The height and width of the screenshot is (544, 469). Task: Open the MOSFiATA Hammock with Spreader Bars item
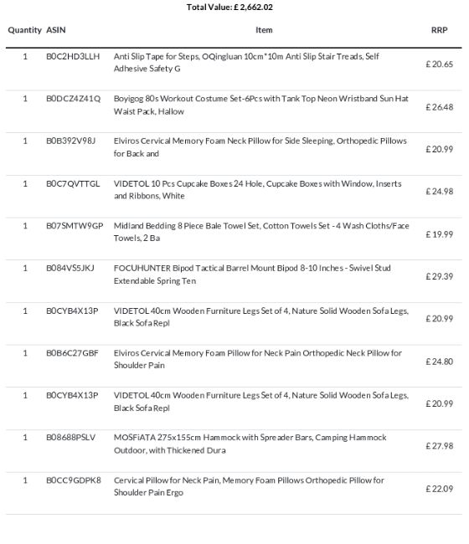tap(250, 444)
